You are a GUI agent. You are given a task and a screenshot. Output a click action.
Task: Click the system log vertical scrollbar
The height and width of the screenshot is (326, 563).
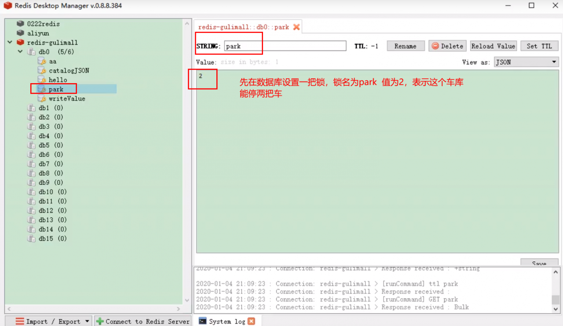[x=555, y=289]
